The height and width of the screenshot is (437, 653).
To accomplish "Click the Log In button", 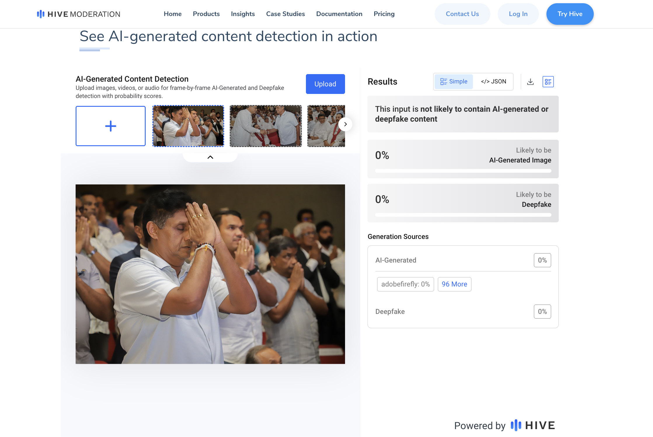I will (x=518, y=14).
